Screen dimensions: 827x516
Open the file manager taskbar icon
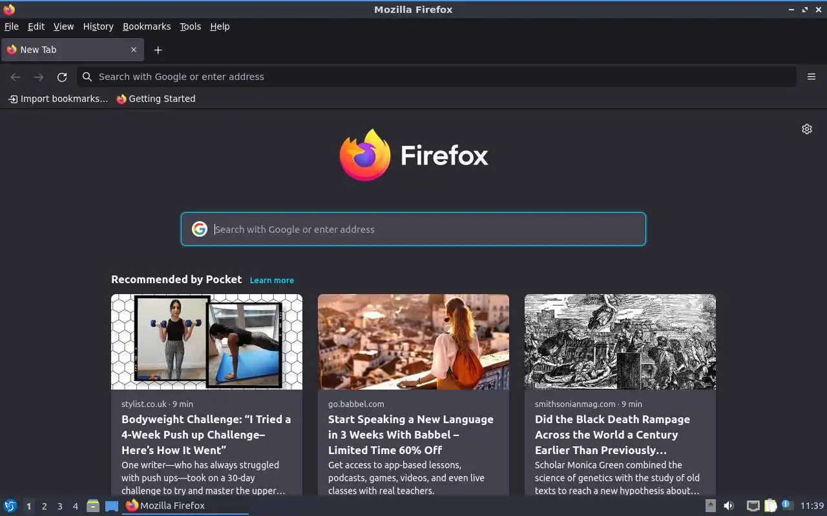point(93,506)
